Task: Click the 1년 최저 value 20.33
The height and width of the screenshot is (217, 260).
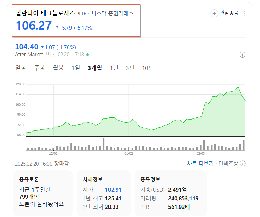Action: [112, 207]
